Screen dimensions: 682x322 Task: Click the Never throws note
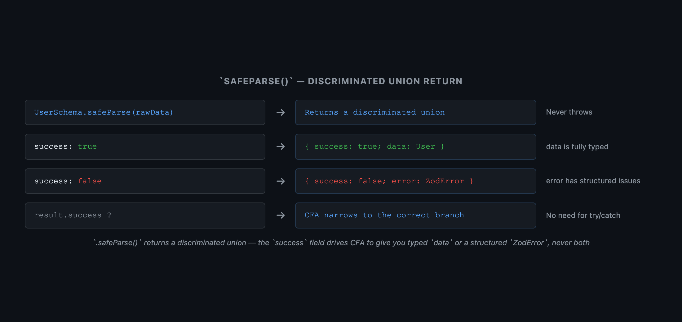[x=569, y=112]
